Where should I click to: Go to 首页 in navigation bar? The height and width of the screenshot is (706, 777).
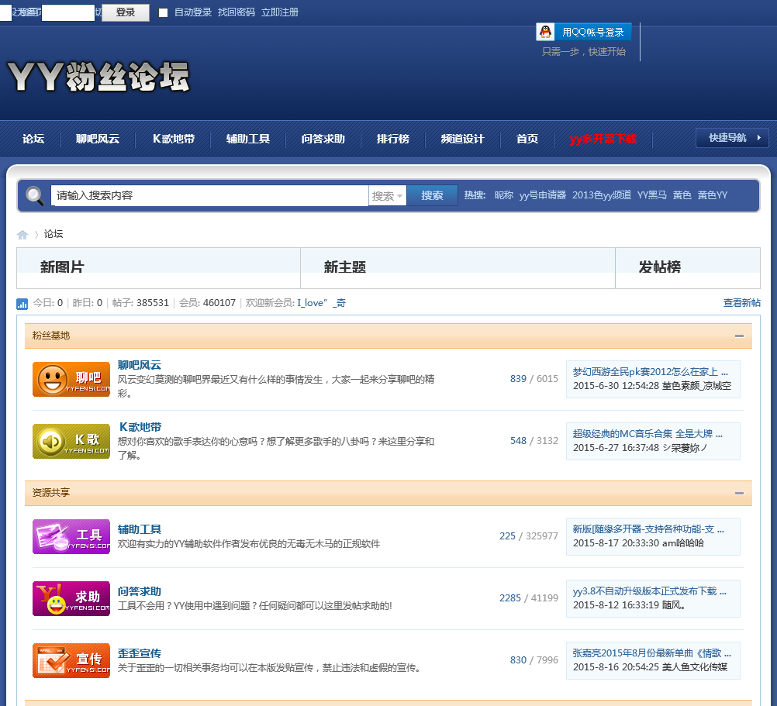(527, 139)
